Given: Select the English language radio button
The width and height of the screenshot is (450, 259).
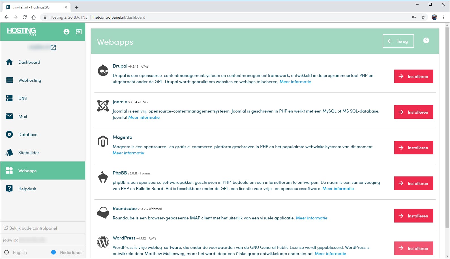Looking at the screenshot, I should [x=7, y=252].
